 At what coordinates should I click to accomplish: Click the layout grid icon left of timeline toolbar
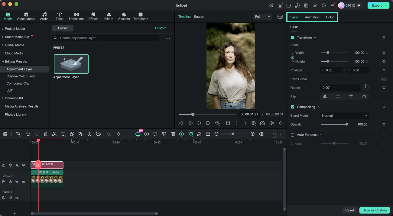[x=5, y=134]
